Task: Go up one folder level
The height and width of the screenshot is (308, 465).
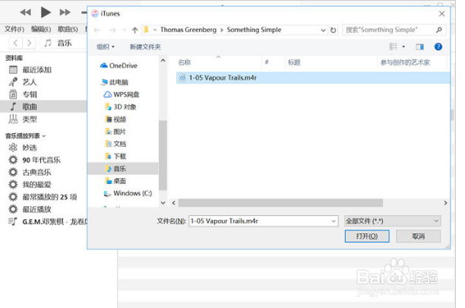Action: 135,30
